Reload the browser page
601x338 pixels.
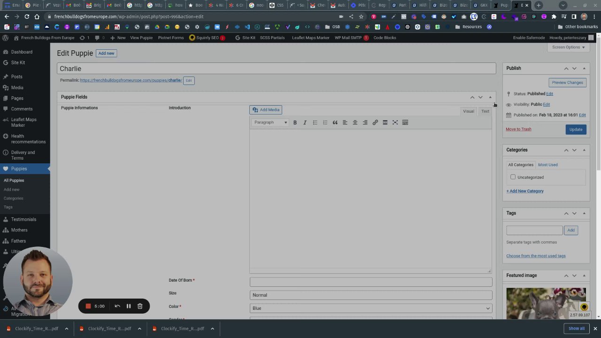[27, 16]
